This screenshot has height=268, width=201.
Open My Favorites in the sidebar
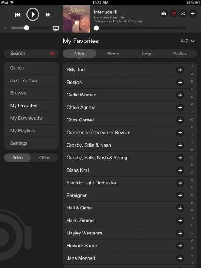tap(31, 105)
